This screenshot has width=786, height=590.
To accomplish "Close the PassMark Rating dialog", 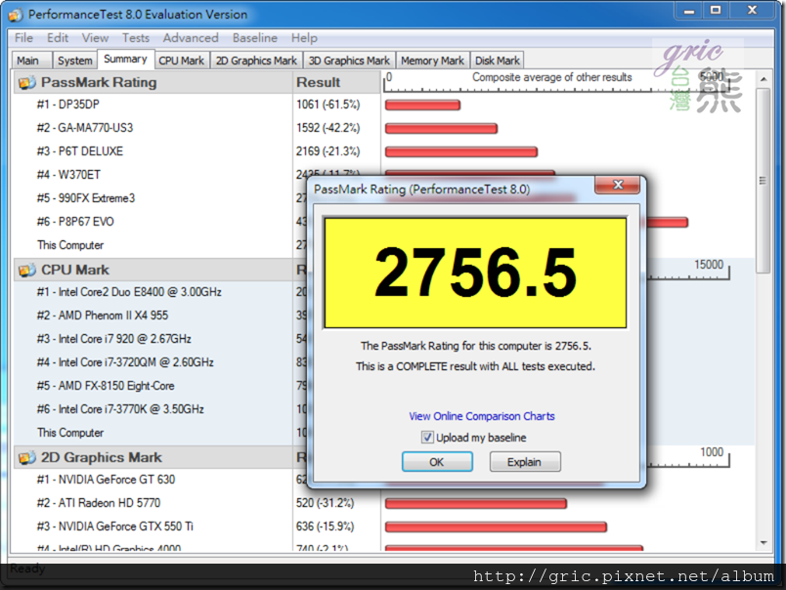I will (x=618, y=185).
